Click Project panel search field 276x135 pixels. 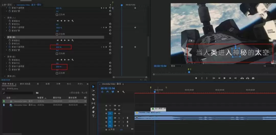(18, 93)
